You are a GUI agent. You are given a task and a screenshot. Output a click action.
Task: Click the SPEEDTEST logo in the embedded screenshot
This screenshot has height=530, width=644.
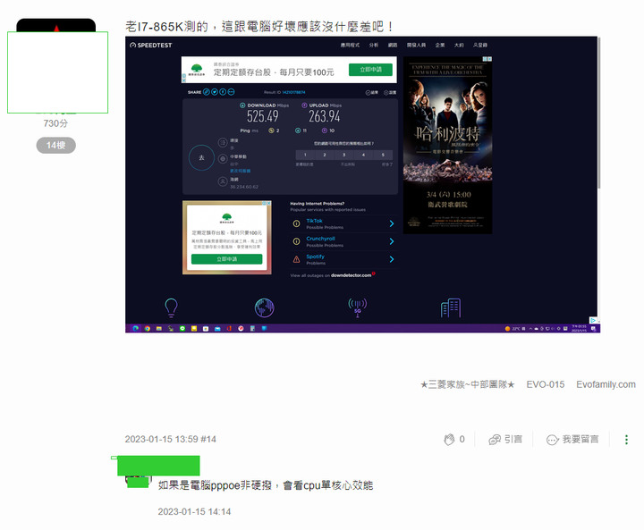pyautogui.click(x=151, y=46)
